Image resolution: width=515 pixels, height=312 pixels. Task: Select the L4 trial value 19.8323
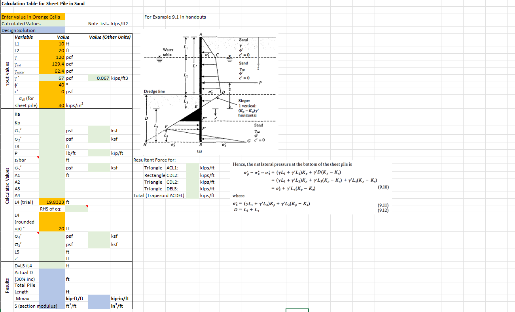pyautogui.click(x=52, y=202)
